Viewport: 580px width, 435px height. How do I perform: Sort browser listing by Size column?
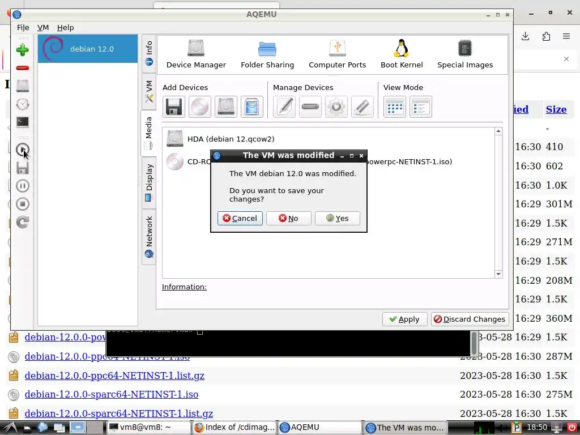[x=556, y=109]
